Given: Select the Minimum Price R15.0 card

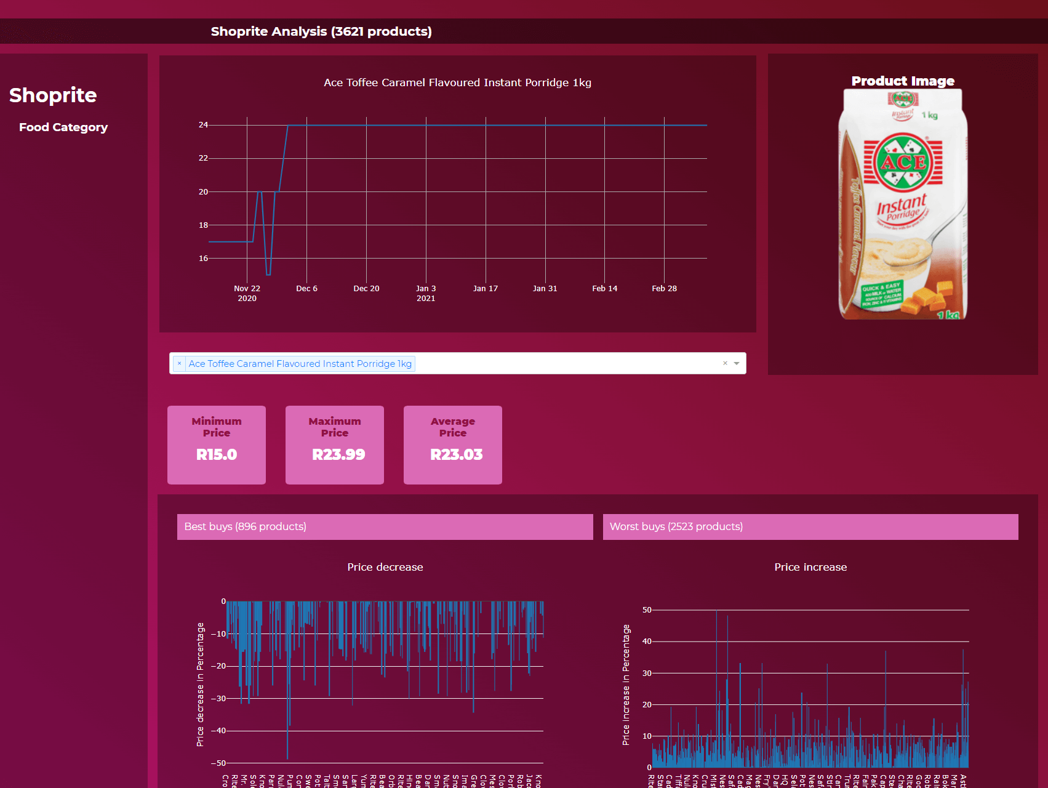Looking at the screenshot, I should [x=217, y=444].
